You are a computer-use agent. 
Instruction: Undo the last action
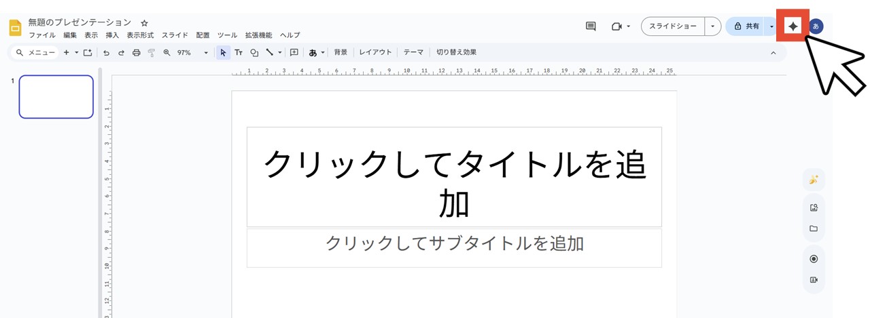(106, 52)
